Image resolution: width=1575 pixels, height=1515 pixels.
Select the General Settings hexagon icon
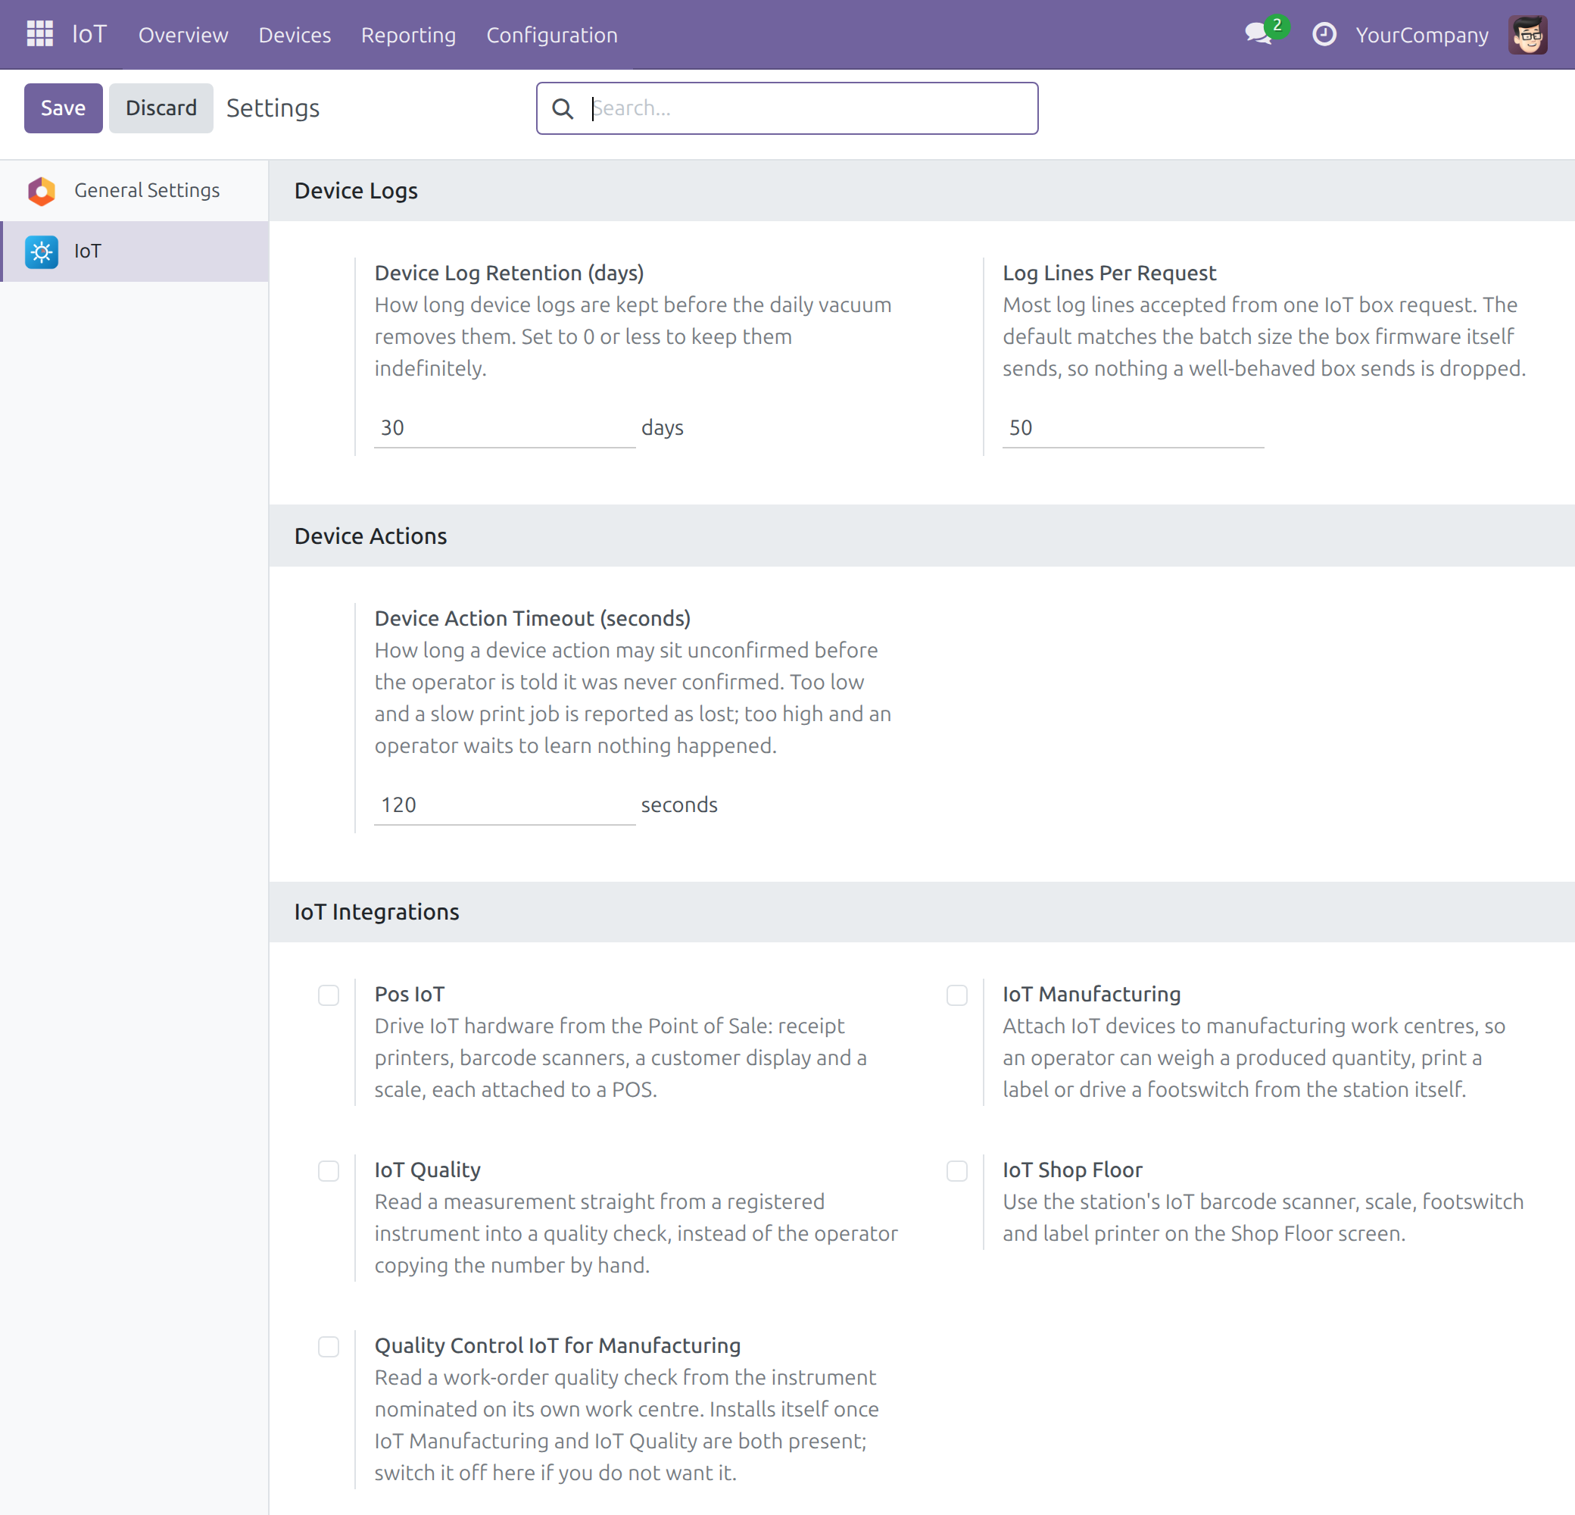click(41, 190)
